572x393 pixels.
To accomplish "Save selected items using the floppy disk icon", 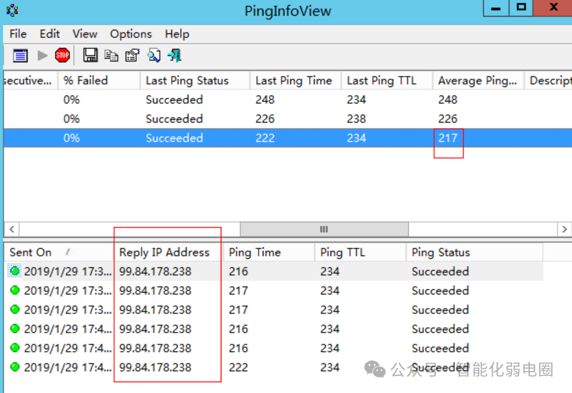I will [90, 55].
